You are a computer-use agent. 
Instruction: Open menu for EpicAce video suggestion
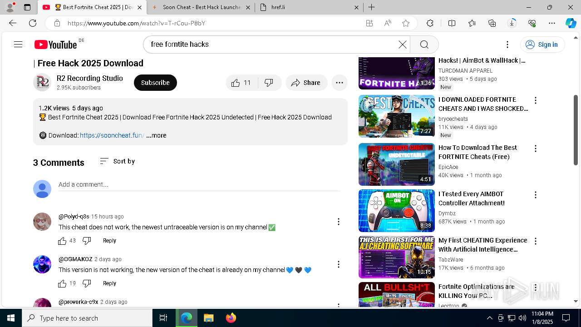[536, 149]
